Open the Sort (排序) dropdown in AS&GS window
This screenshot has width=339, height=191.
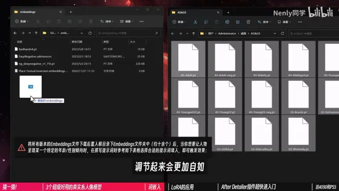pos(265,22)
